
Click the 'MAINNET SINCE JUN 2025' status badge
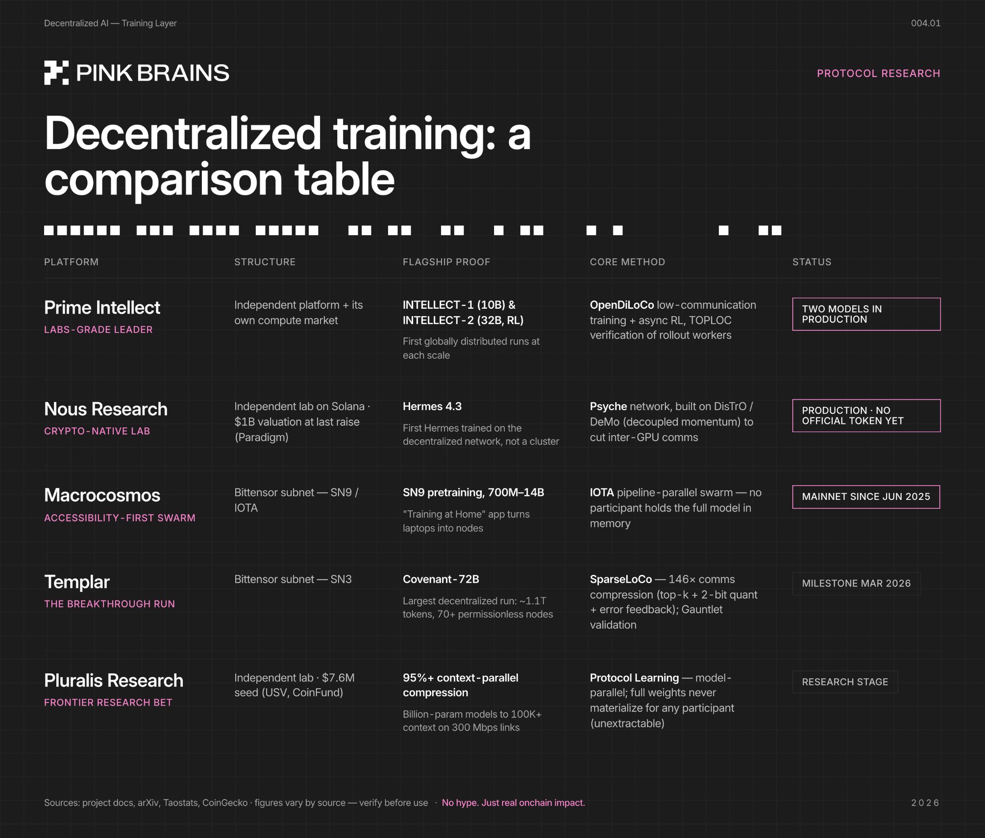tap(866, 497)
